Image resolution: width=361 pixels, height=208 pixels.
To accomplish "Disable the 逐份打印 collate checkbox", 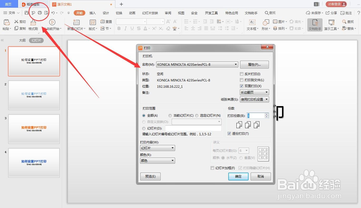I will coord(229,133).
